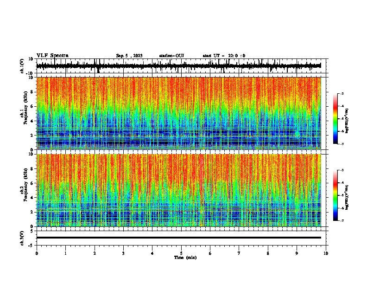The image size is (367, 284).
Task: Click the time axis tick label "8"
Action: pyautogui.click(x=268, y=253)
